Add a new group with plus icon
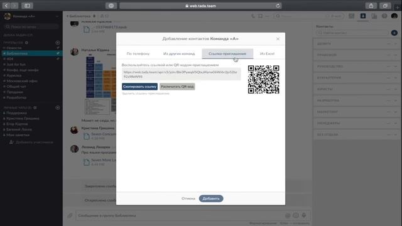Viewport: 402px width, 226px height. pos(58,43)
